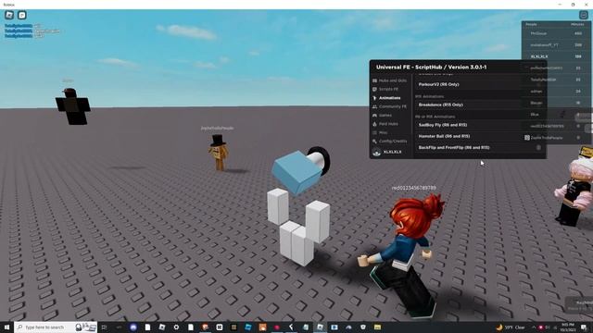Open the Settings gear taskbar icon

pos(176,327)
